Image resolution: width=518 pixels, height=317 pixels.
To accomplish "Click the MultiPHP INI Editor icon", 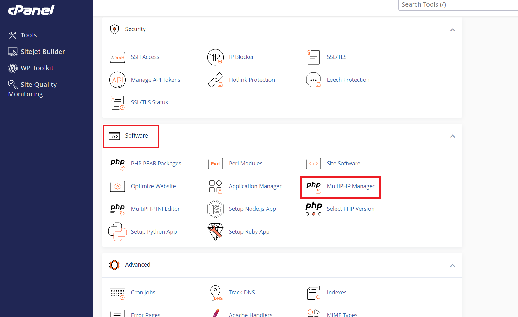I will tap(118, 210).
